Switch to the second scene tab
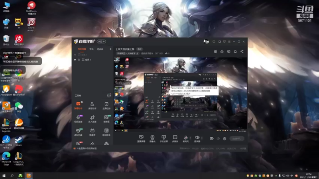The height and width of the screenshot is (179, 319). [x=92, y=49]
